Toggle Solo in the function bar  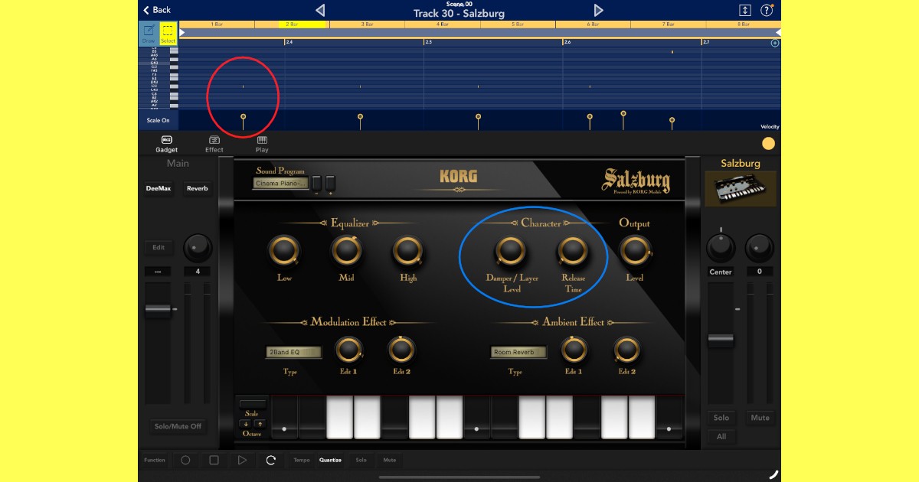click(x=361, y=460)
